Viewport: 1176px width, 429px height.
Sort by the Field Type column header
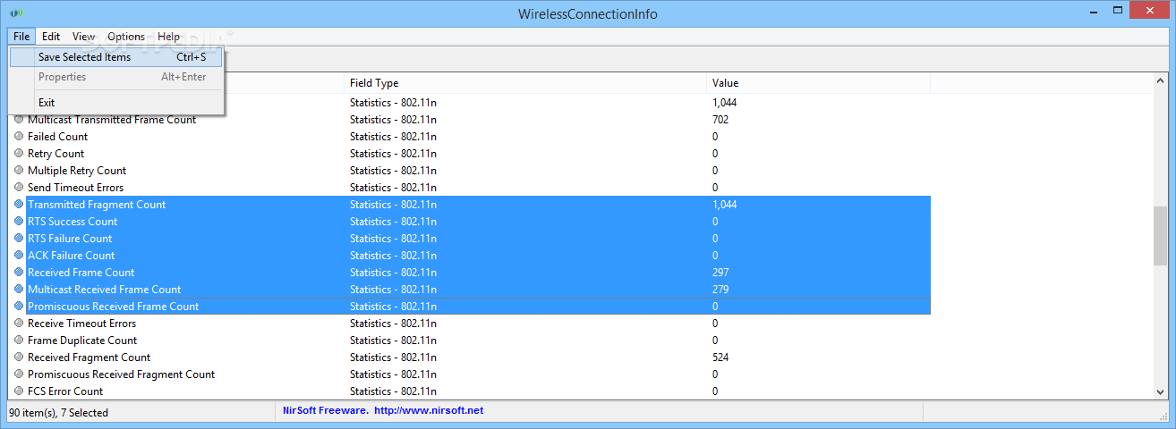point(525,83)
